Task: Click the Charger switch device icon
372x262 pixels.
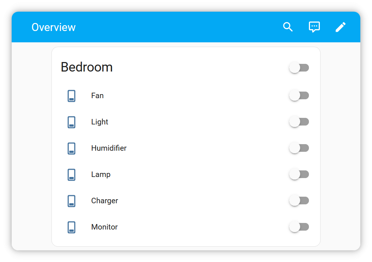Action: (x=71, y=201)
